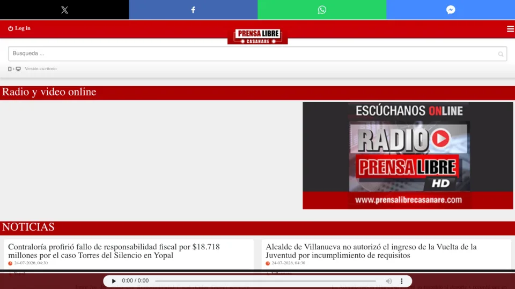Switch to Versión escritorio

coord(40,69)
